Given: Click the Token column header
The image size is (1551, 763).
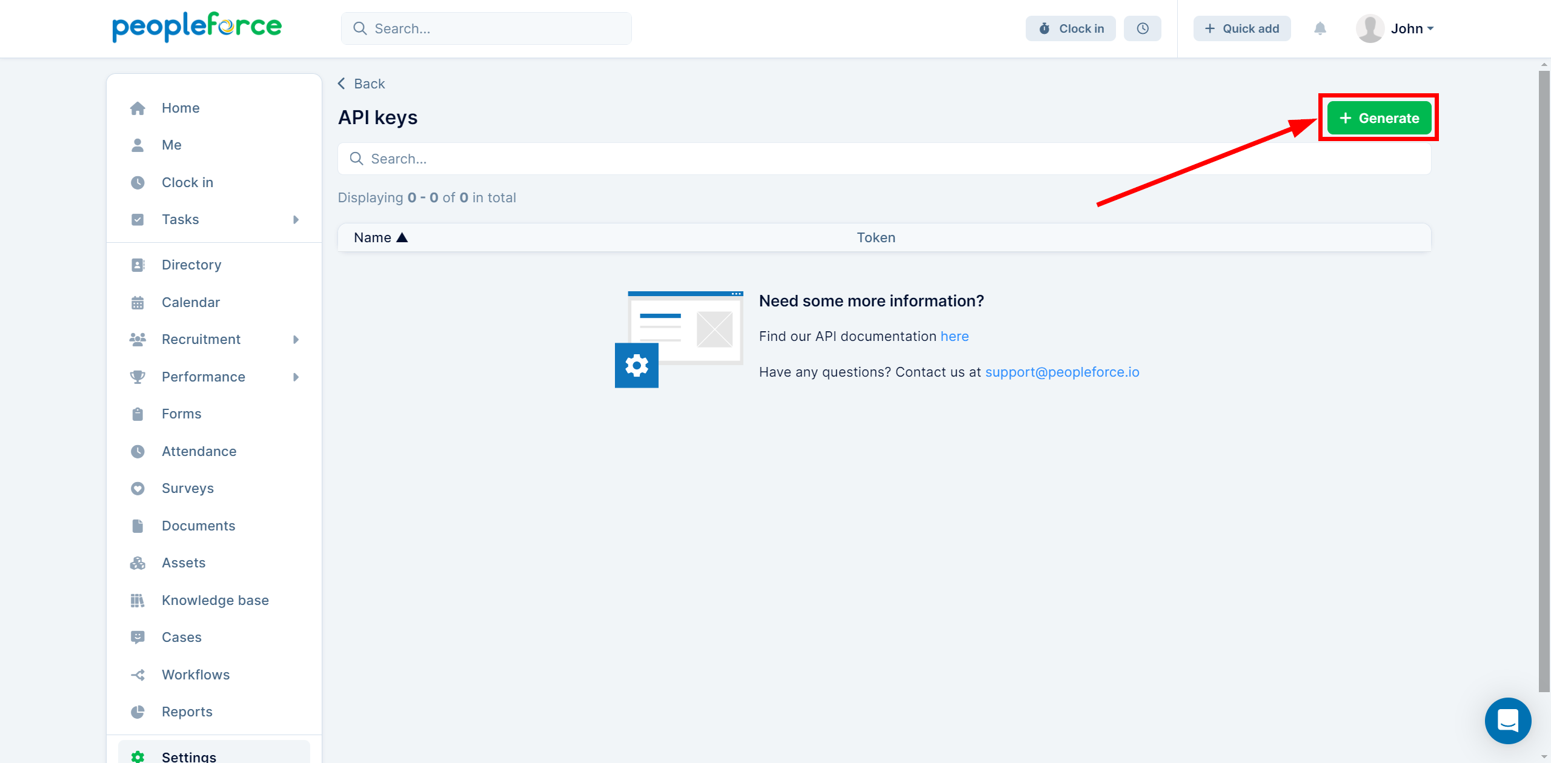Looking at the screenshot, I should tap(876, 237).
